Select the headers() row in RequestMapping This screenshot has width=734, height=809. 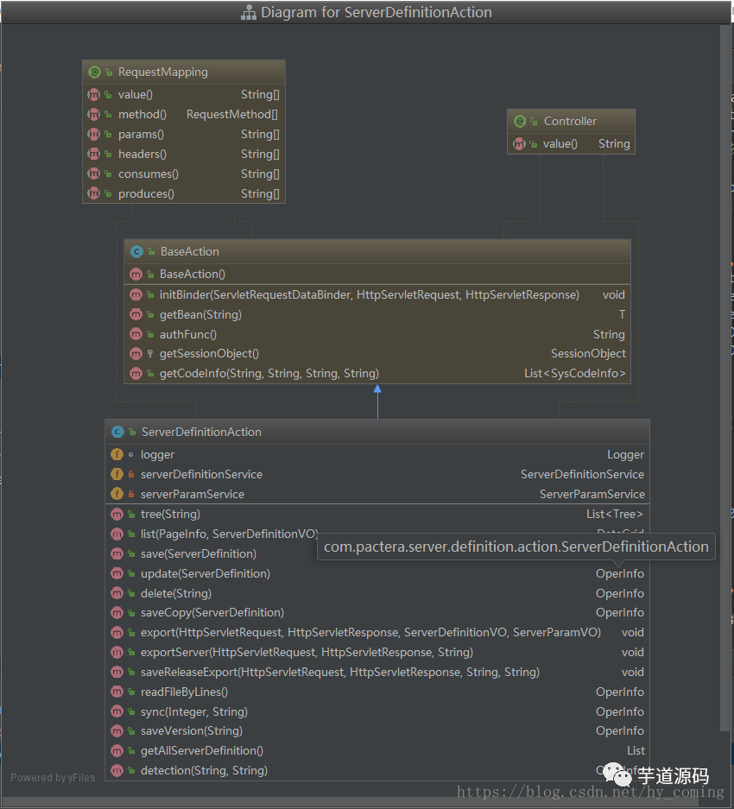coord(184,154)
